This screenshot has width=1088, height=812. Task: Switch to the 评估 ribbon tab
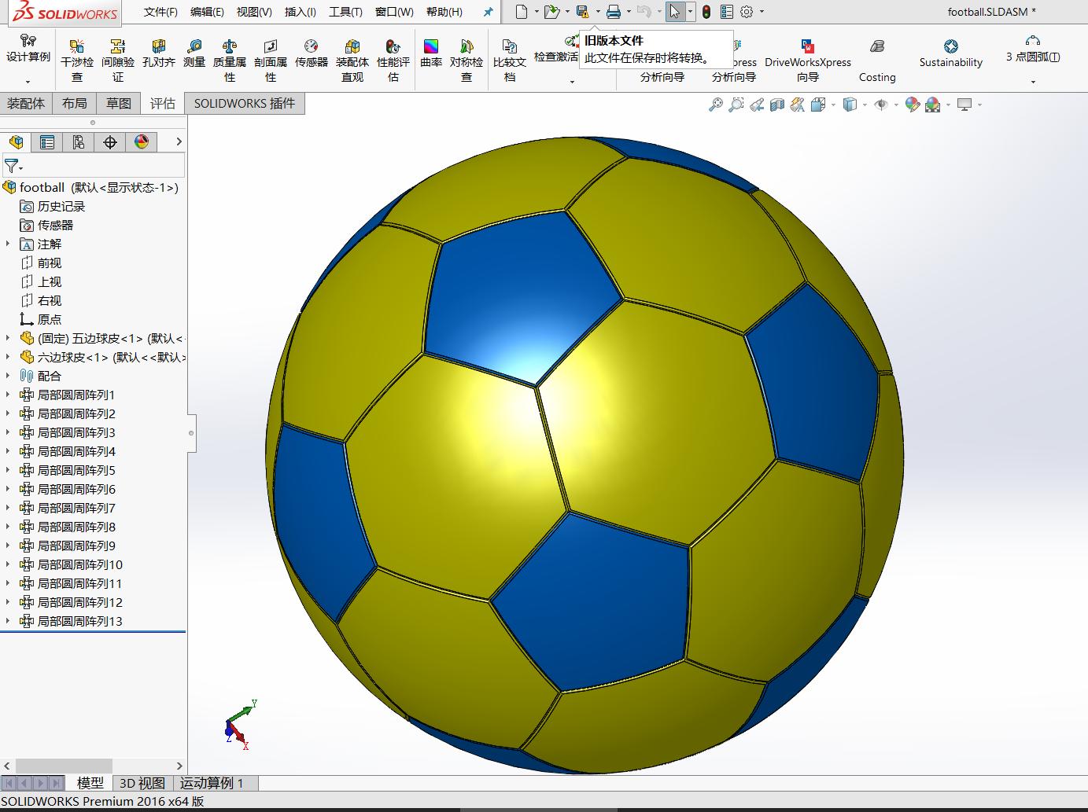[162, 103]
